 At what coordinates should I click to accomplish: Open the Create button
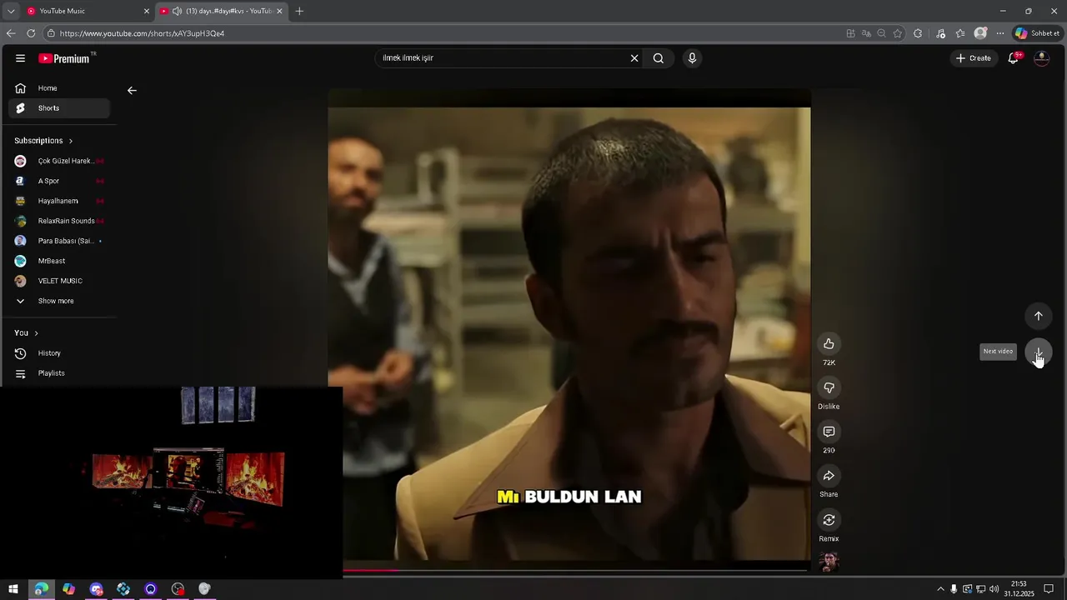[974, 58]
